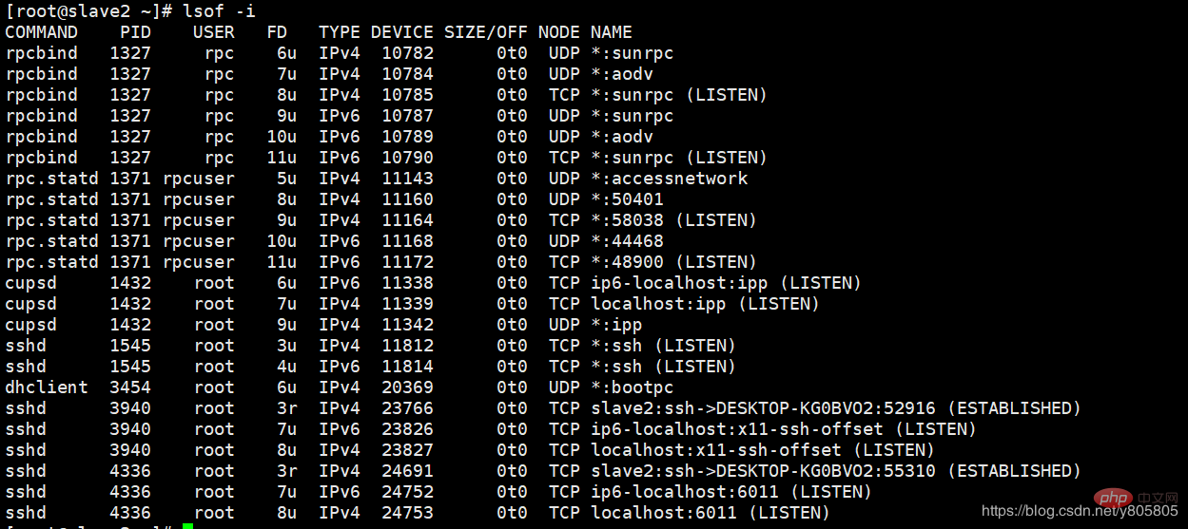Click device number 20369
This screenshot has width=1188, height=529.
pos(407,387)
